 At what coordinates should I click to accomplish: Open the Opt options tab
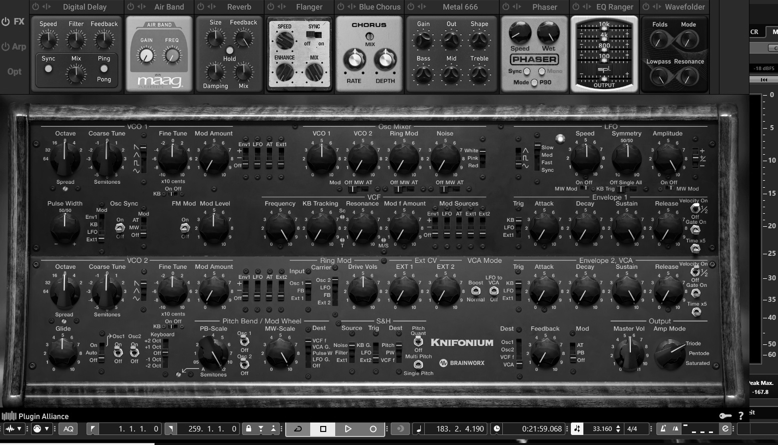[15, 71]
